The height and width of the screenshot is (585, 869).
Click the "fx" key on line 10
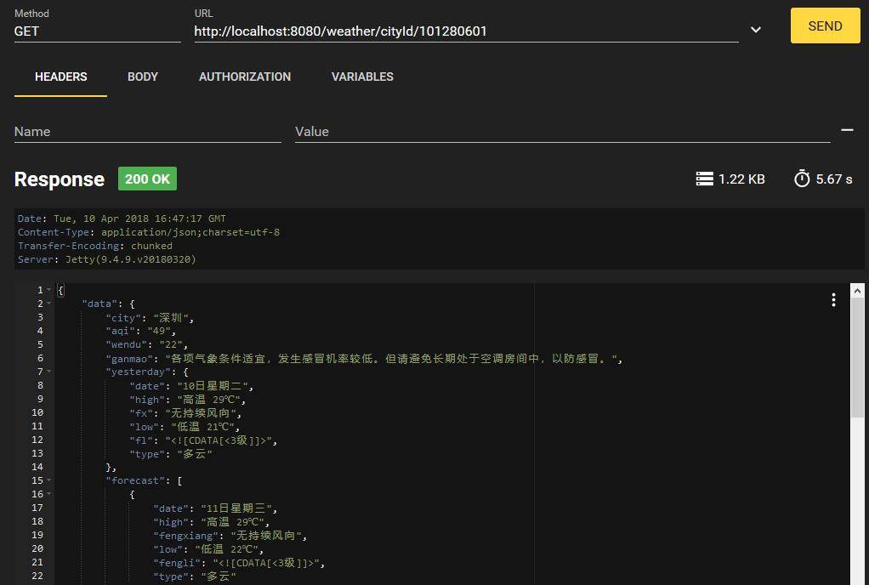click(x=141, y=412)
